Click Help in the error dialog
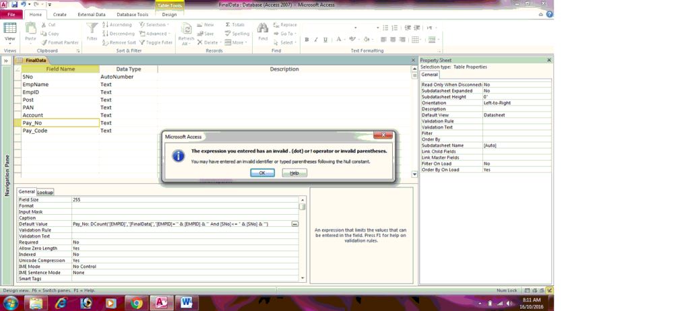 [294, 173]
